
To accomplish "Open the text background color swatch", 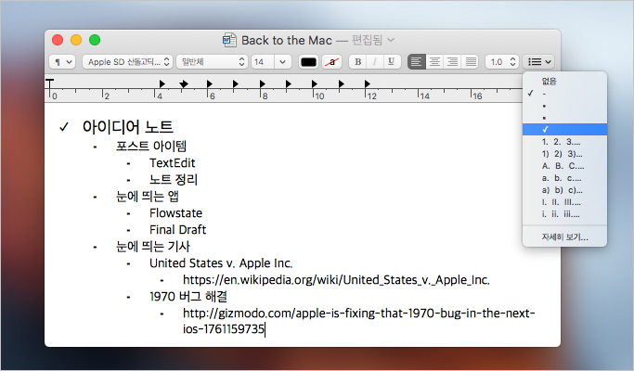I will (332, 62).
